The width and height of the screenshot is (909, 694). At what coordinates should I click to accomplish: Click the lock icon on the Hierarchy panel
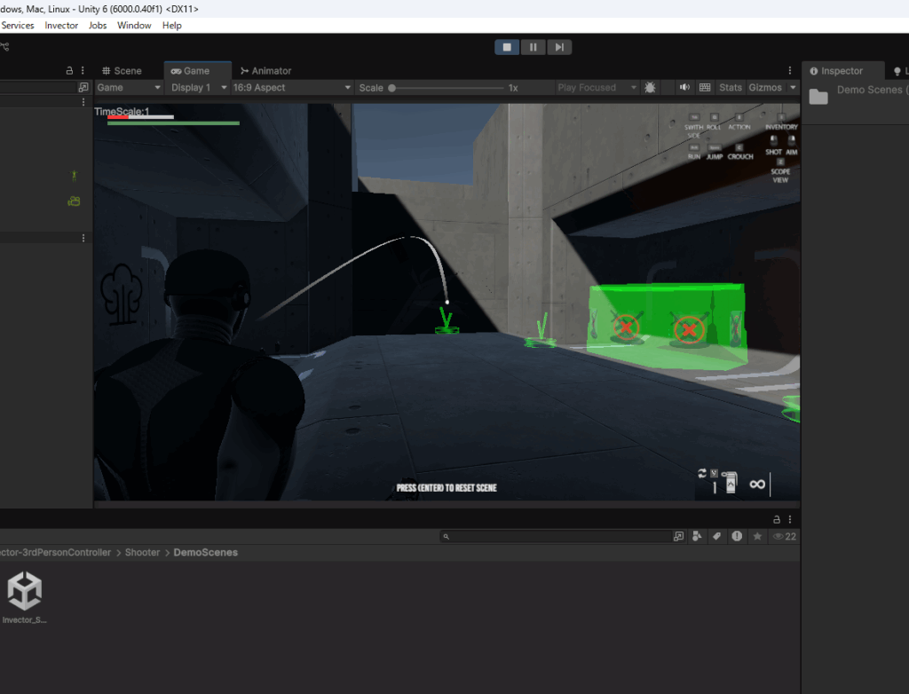[x=69, y=71]
